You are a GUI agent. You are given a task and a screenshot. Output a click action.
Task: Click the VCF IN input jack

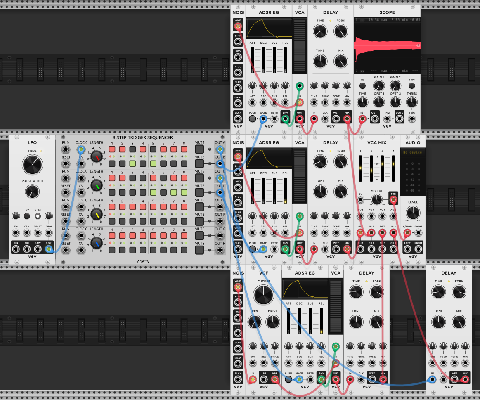pos(253,379)
